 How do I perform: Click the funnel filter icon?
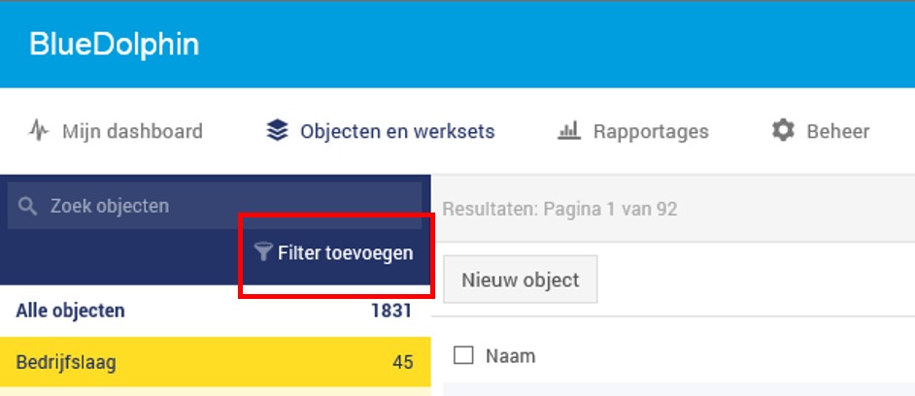(x=264, y=252)
